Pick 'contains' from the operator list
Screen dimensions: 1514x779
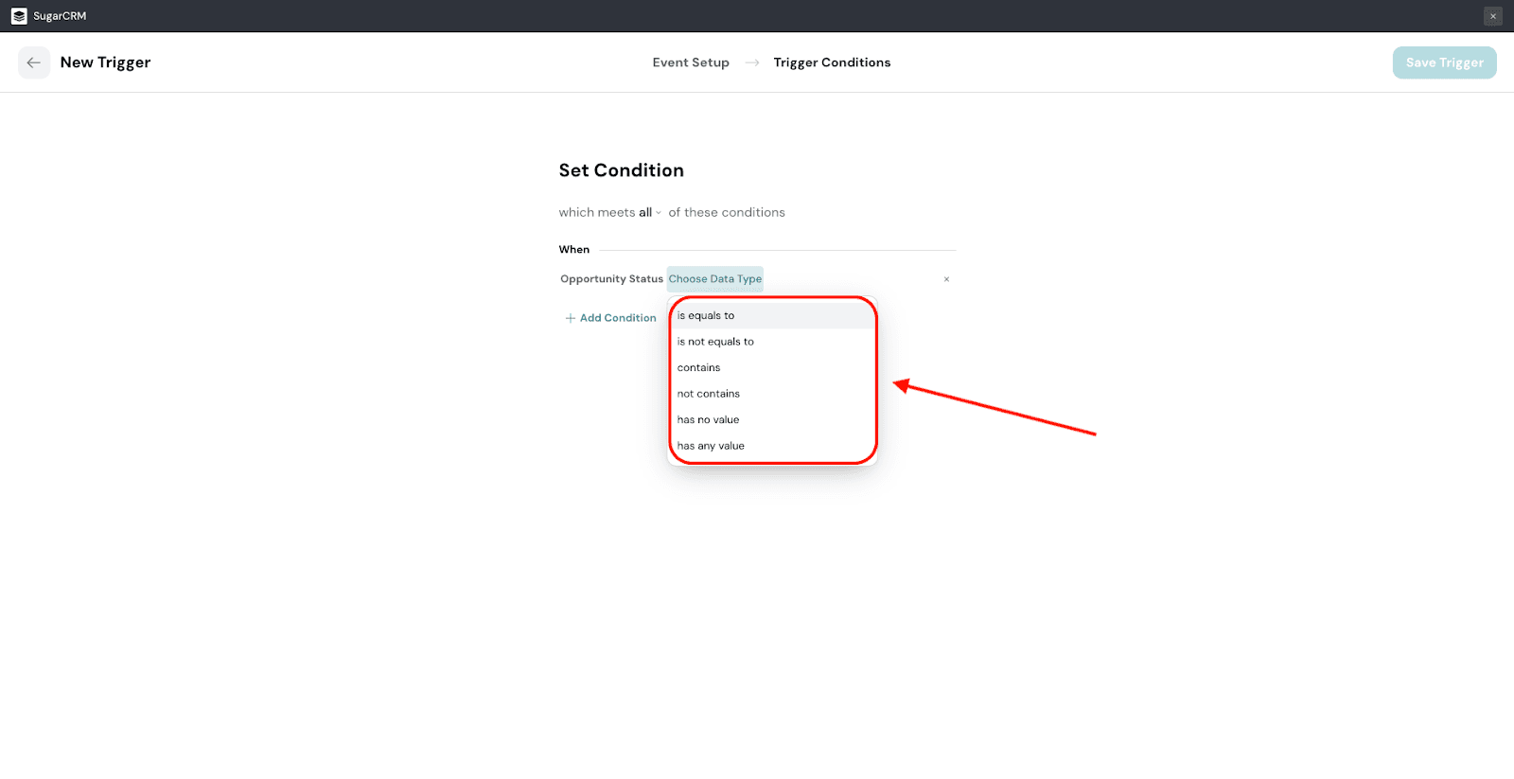(x=699, y=368)
